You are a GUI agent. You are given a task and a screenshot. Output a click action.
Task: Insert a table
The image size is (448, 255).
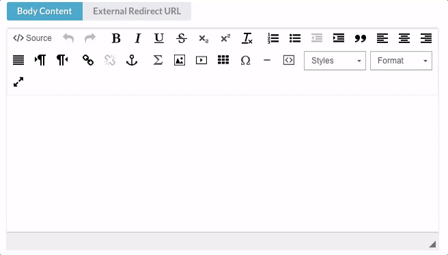click(x=223, y=60)
